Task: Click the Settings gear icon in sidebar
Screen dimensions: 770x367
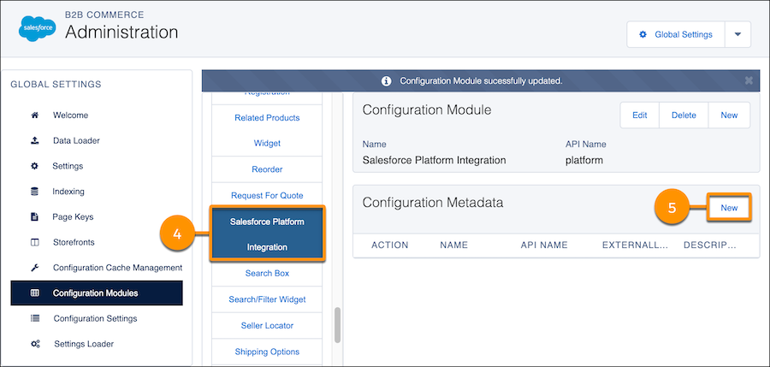Action: click(x=34, y=166)
